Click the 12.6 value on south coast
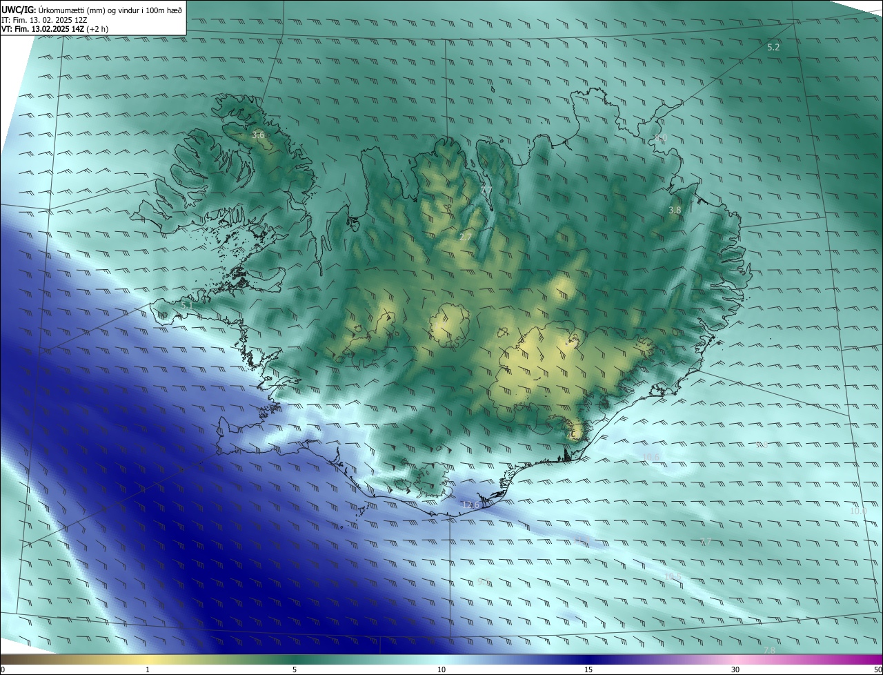 coord(470,505)
